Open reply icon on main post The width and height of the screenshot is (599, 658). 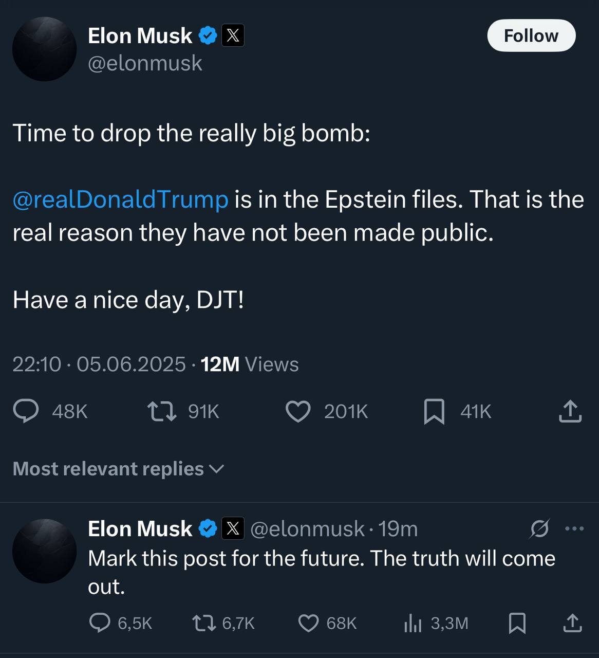pos(26,411)
